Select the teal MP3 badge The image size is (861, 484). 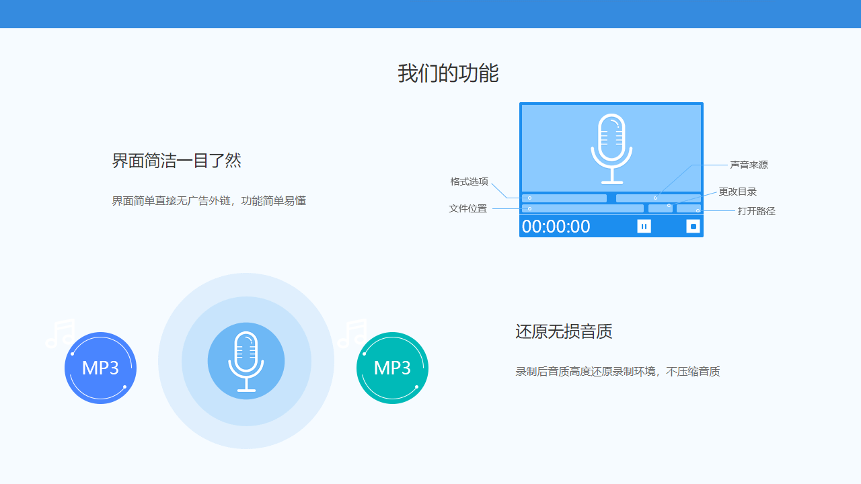(x=392, y=368)
